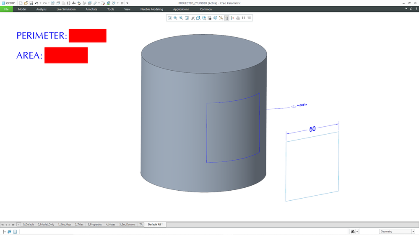Refit the model to the screen
The image size is (419, 235).
170,18
